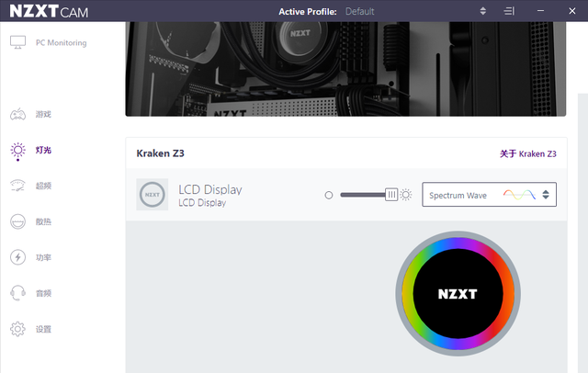Screen dimensions: 588x373
Task: Click maximum brightness sun icon
Action: (x=406, y=195)
